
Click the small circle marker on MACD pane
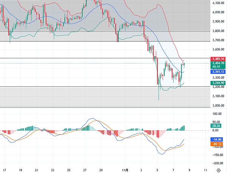click(44, 130)
